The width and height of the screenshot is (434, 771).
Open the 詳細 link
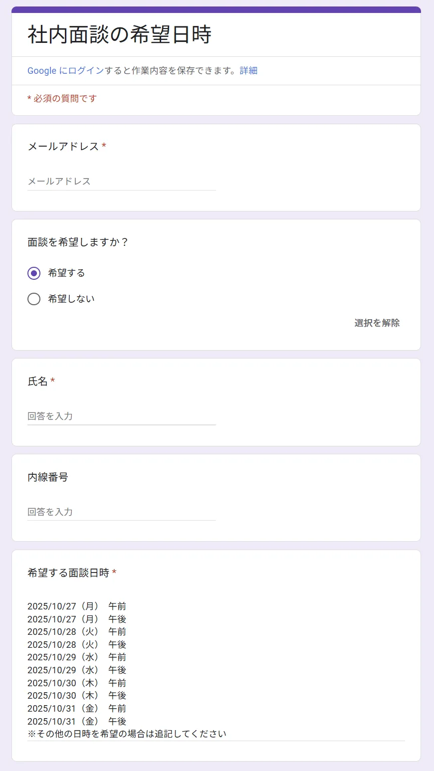248,71
